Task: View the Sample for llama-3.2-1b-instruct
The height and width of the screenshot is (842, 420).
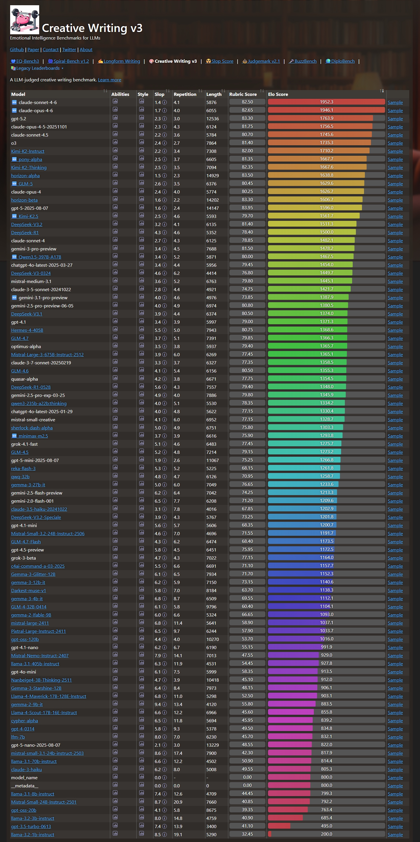Action: pos(395,834)
